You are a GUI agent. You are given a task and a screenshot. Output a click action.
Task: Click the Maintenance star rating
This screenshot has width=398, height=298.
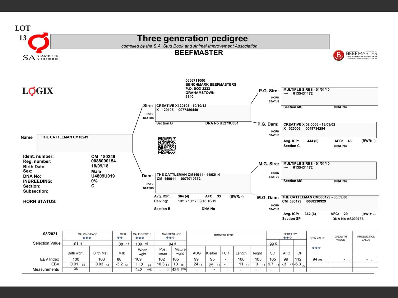[170, 238]
